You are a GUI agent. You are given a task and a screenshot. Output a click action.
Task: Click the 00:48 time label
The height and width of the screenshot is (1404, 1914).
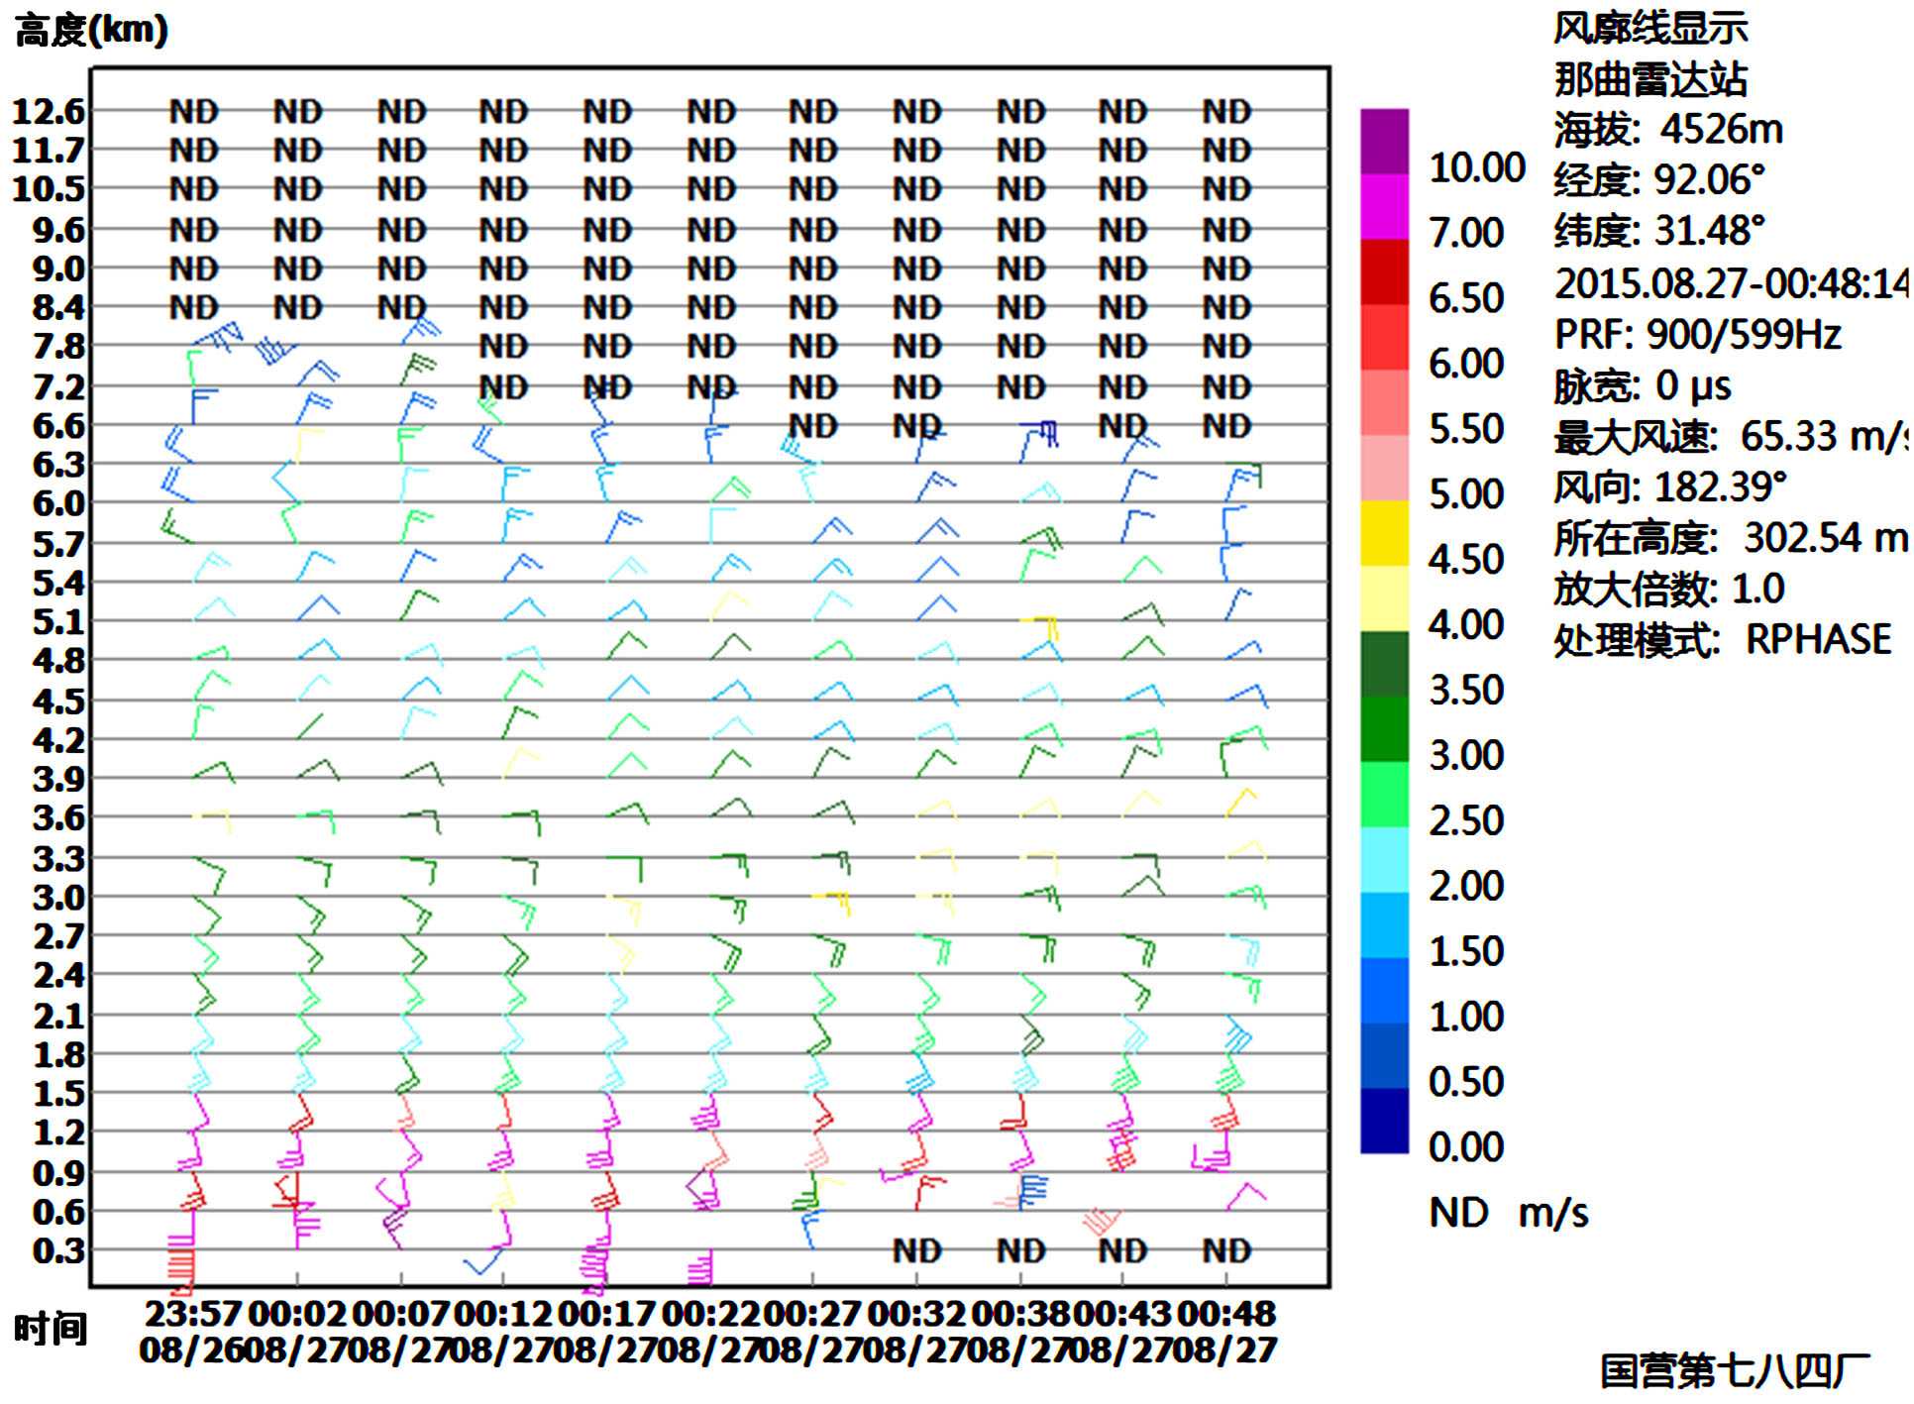(1226, 1314)
